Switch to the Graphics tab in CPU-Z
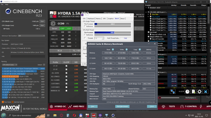Image resolution: width=211 pixels, height=118 pixels. [x=111, y=19]
